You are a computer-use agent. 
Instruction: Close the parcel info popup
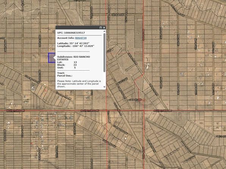(104, 28)
